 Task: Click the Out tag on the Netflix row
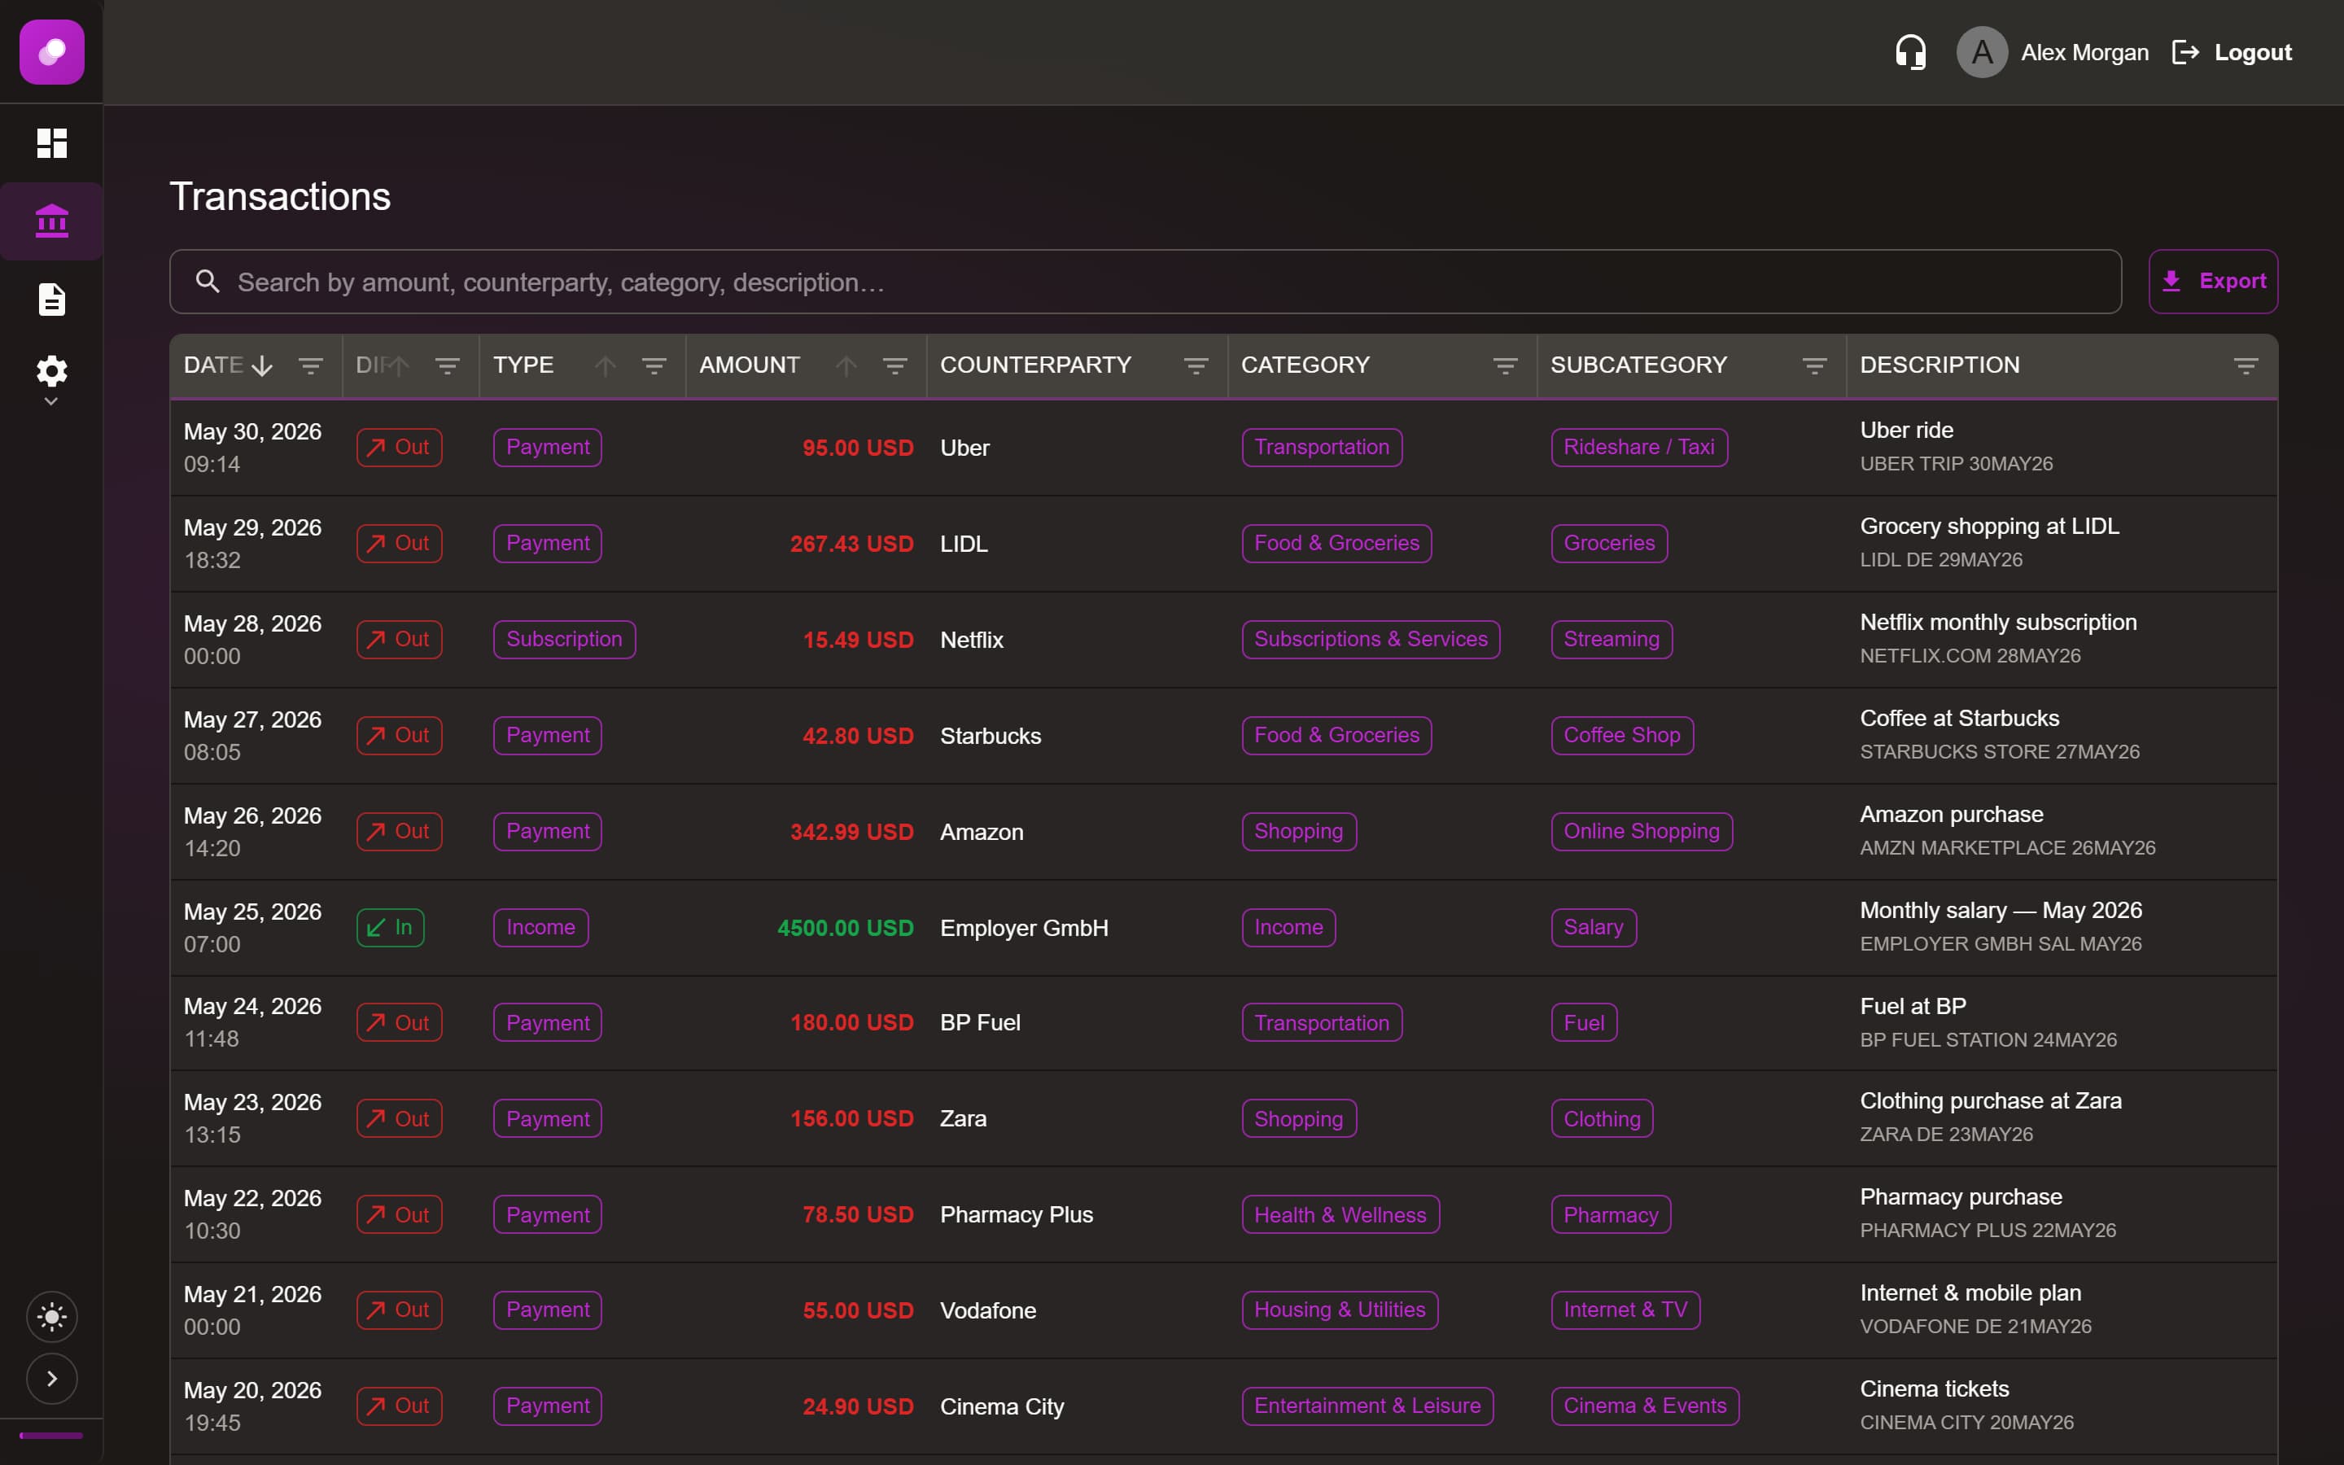click(x=399, y=640)
